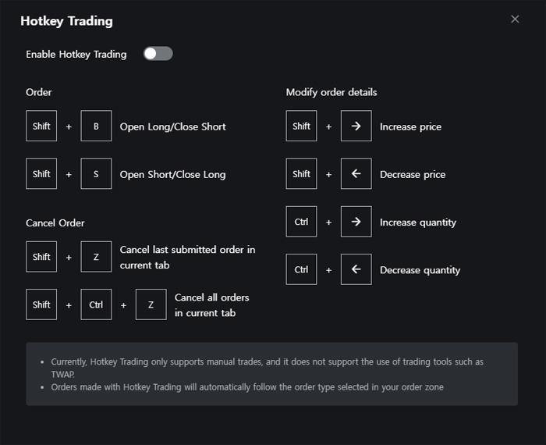Click the right arrow key beside Increase price
The image size is (546, 445).
click(356, 126)
